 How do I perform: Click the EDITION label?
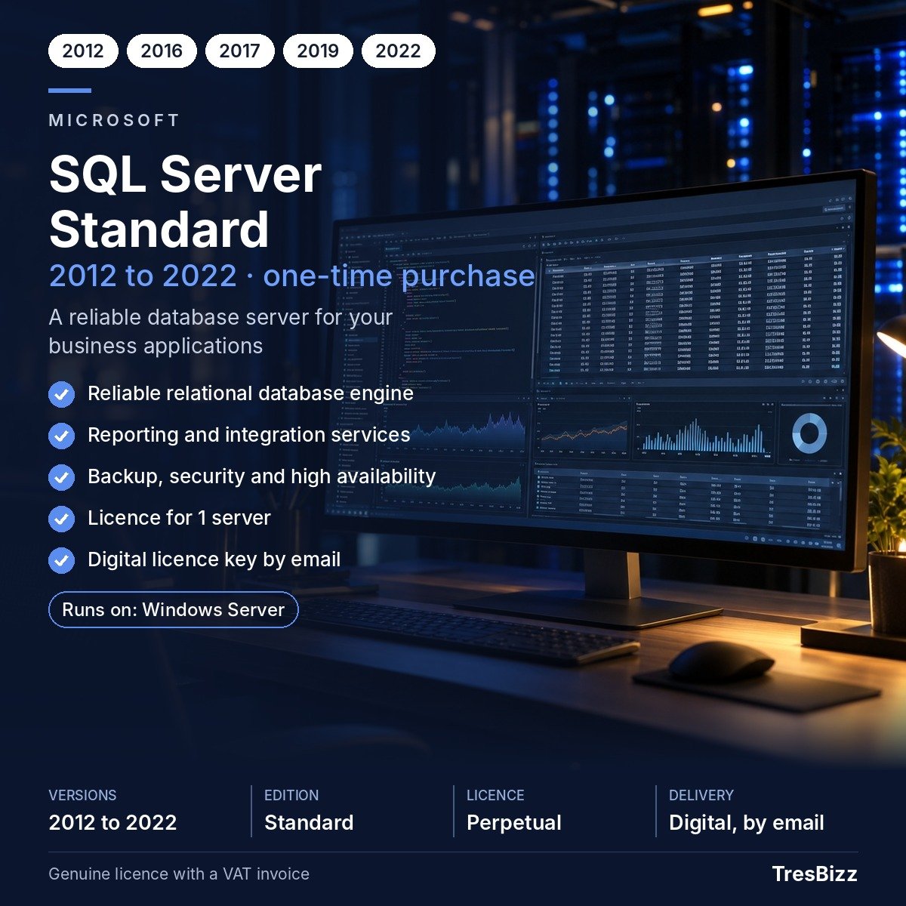(291, 795)
